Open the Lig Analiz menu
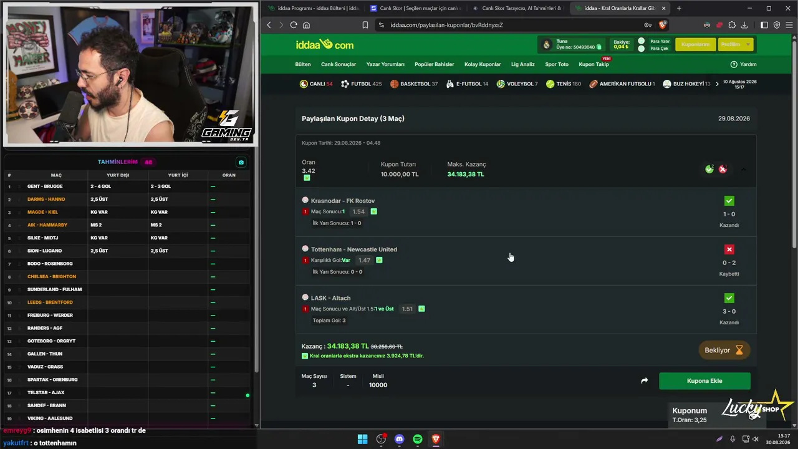 523,64
